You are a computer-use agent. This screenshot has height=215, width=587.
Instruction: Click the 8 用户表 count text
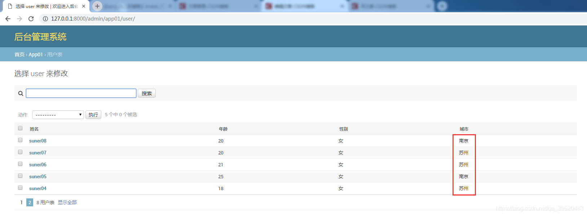tap(45, 202)
